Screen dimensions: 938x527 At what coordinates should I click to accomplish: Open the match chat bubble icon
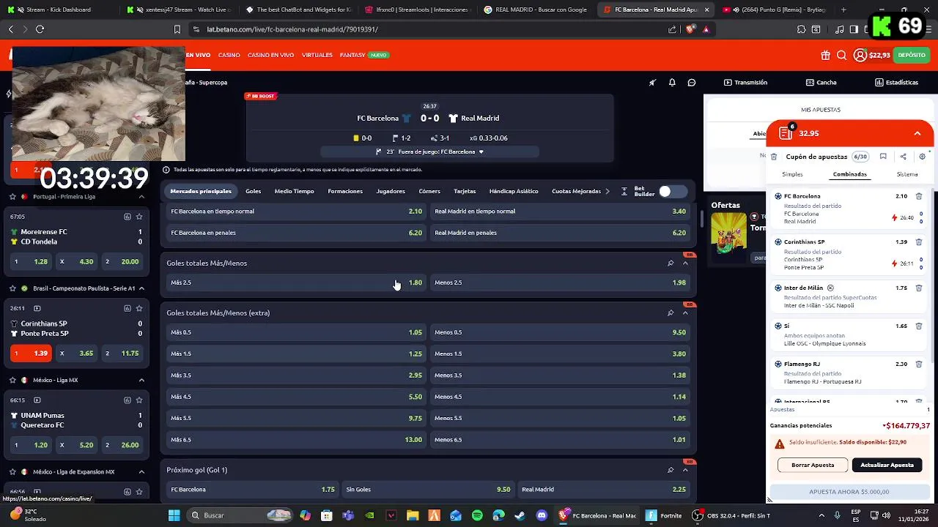[691, 83]
